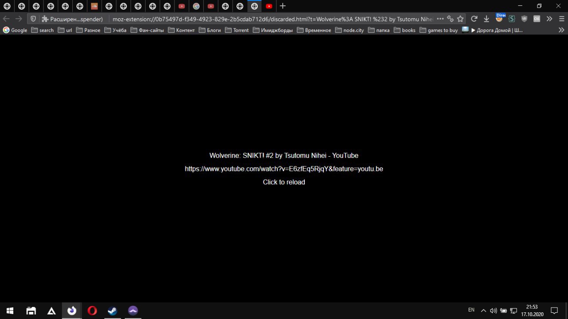The height and width of the screenshot is (319, 568).
Task: Open the папка bookmarks folder
Action: click(379, 30)
